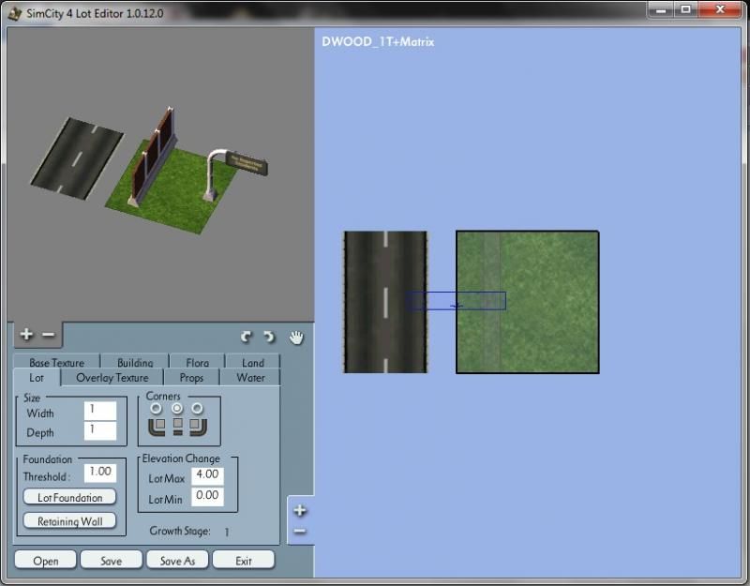This screenshot has height=586, width=750.
Task: Click the straight-edge lot shape icon
Action: (178, 426)
